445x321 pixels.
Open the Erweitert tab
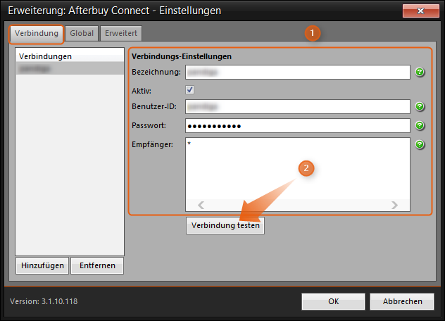tap(121, 34)
